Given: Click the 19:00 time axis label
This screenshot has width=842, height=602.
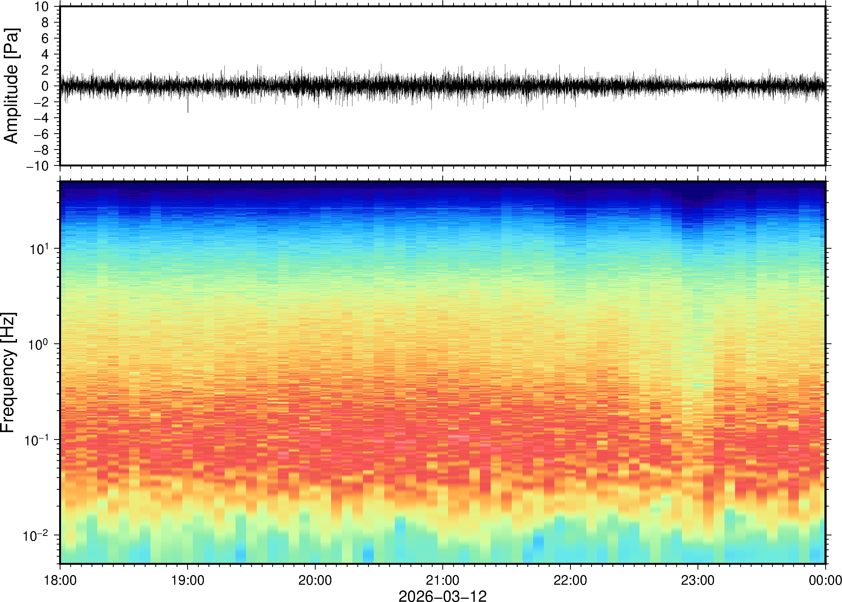Looking at the screenshot, I should click(x=187, y=580).
